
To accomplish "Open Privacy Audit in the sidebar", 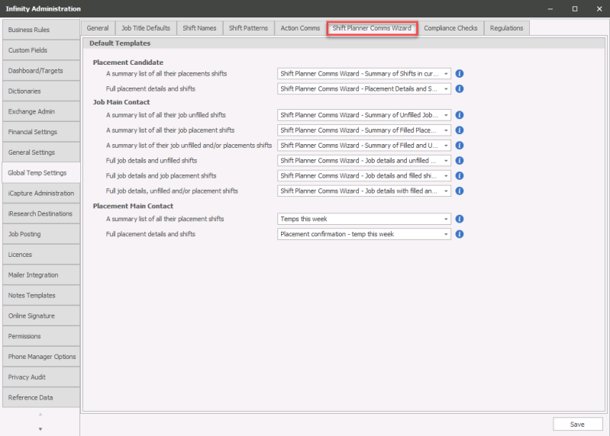I will click(x=40, y=377).
